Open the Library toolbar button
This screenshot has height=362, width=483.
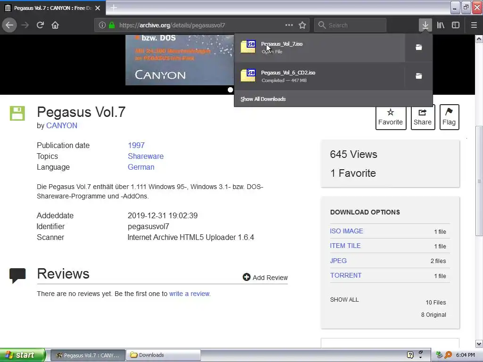click(441, 25)
